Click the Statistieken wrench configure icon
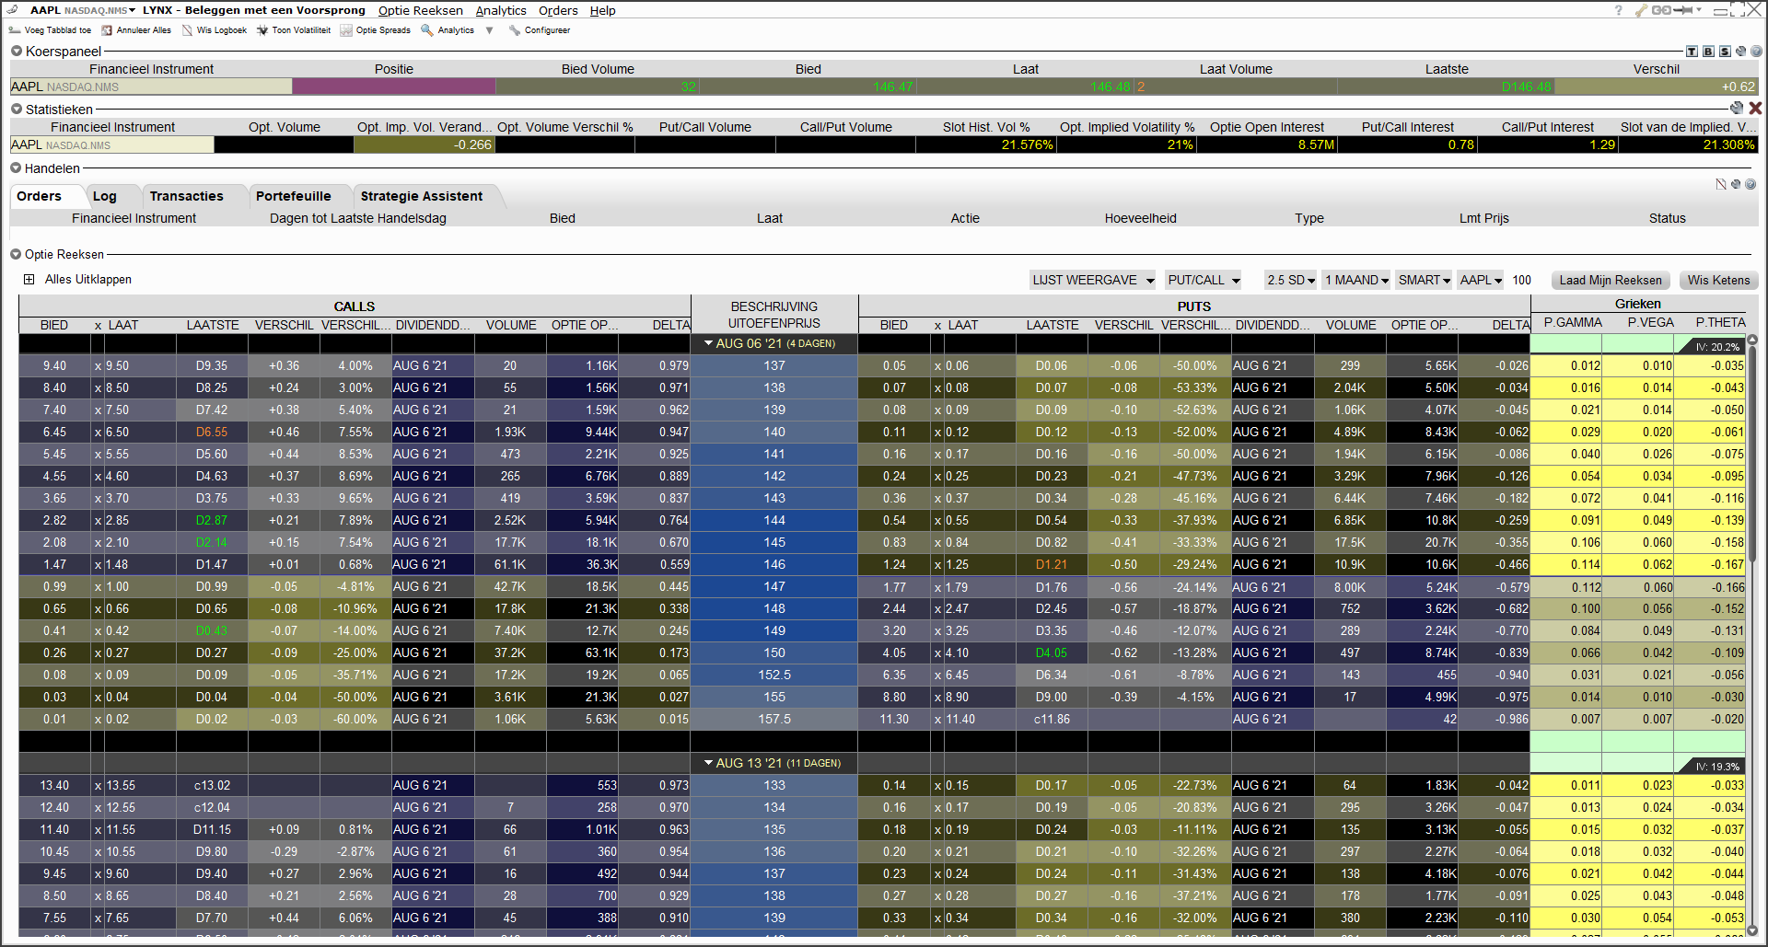1768x947 pixels. [1737, 109]
